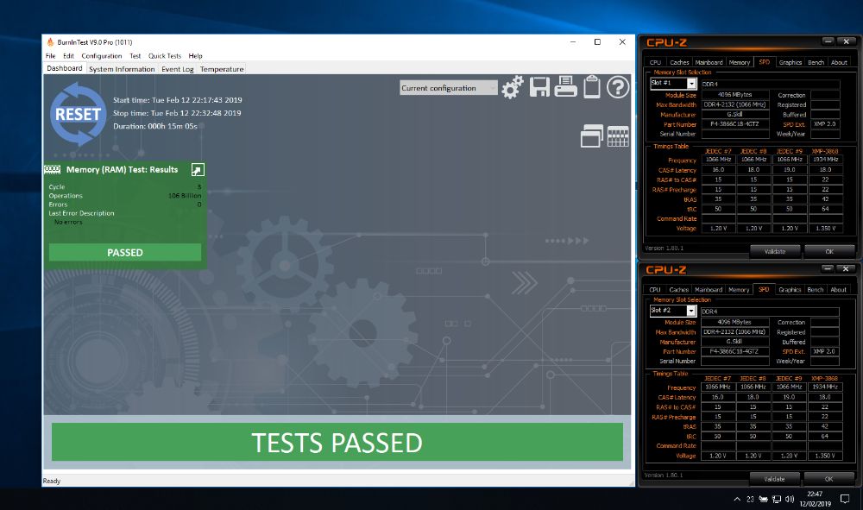
Task: Select Memory tab in top CPU-Z window
Action: click(740, 62)
